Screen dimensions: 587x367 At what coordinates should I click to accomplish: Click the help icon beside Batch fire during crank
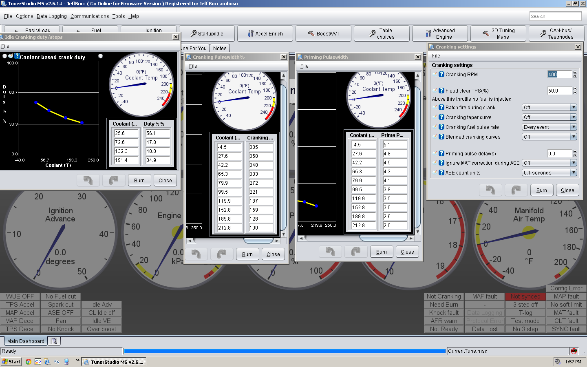click(441, 107)
